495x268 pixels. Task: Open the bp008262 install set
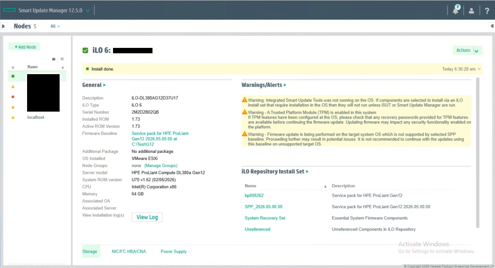pyautogui.click(x=254, y=195)
